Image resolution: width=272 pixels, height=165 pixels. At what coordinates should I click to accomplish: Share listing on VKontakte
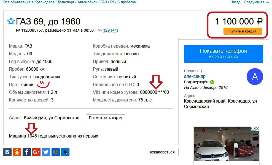7,152
